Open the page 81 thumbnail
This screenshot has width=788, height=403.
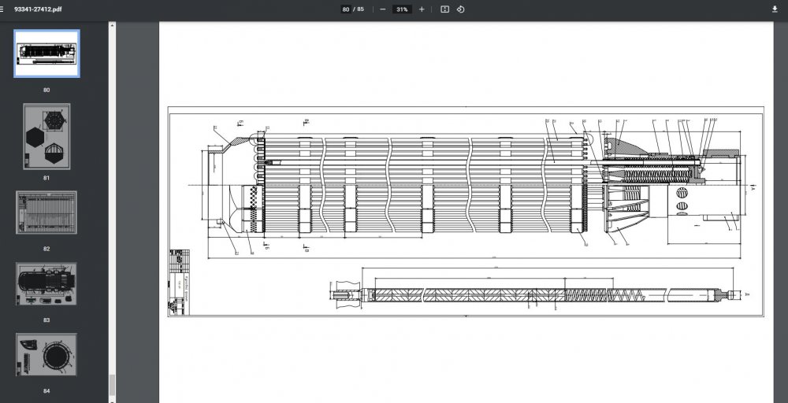(46, 136)
